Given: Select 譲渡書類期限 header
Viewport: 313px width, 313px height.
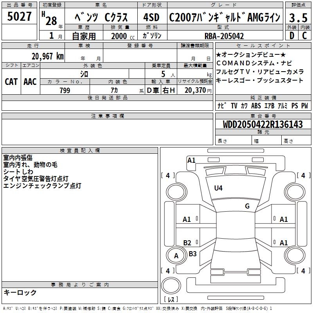Looking at the screenshot, I should [x=195, y=45].
